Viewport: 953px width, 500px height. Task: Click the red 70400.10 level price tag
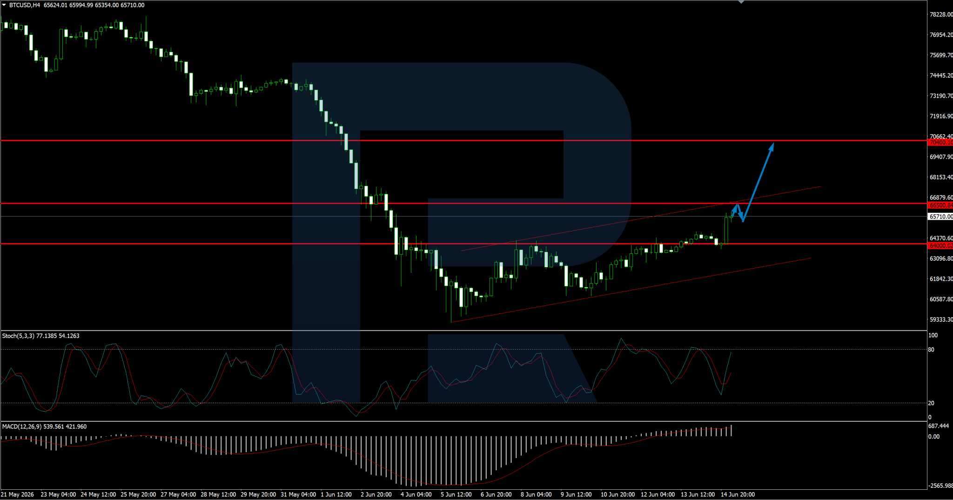point(940,142)
